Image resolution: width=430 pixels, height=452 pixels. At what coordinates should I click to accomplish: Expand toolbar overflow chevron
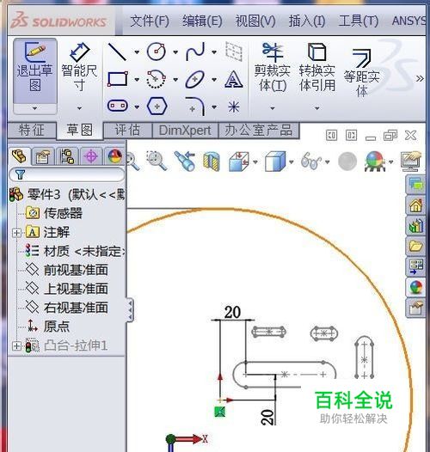coord(420,78)
